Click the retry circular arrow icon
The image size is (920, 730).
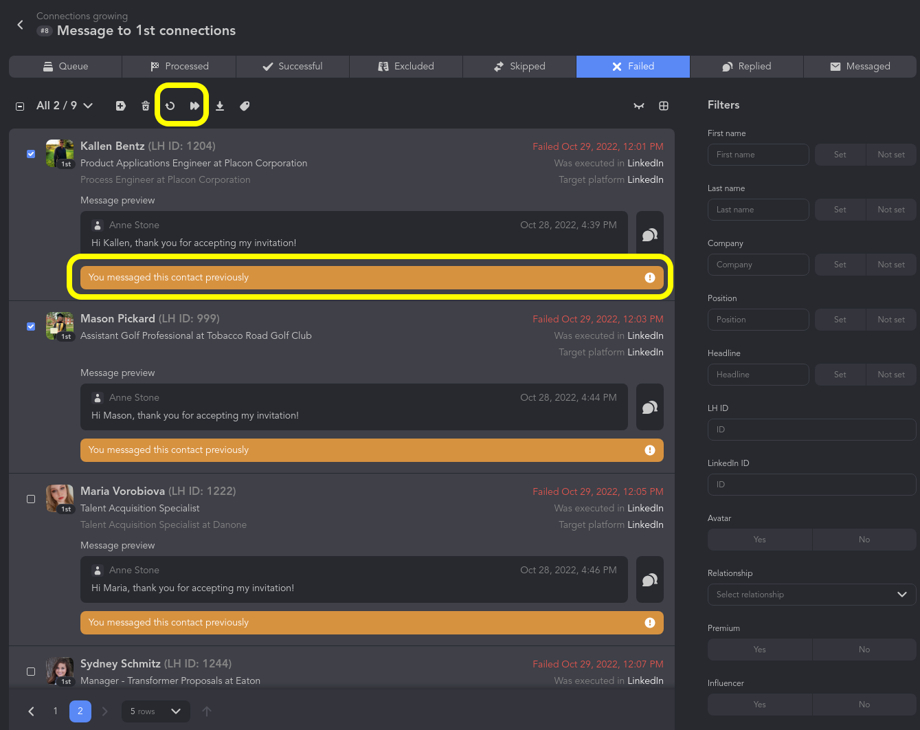[x=170, y=106]
